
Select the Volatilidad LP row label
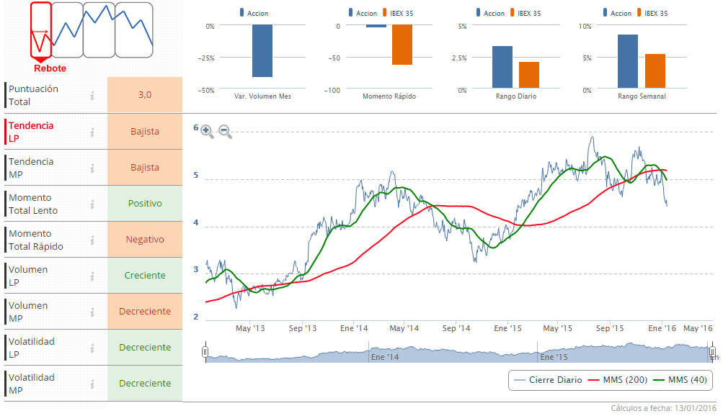point(32,348)
